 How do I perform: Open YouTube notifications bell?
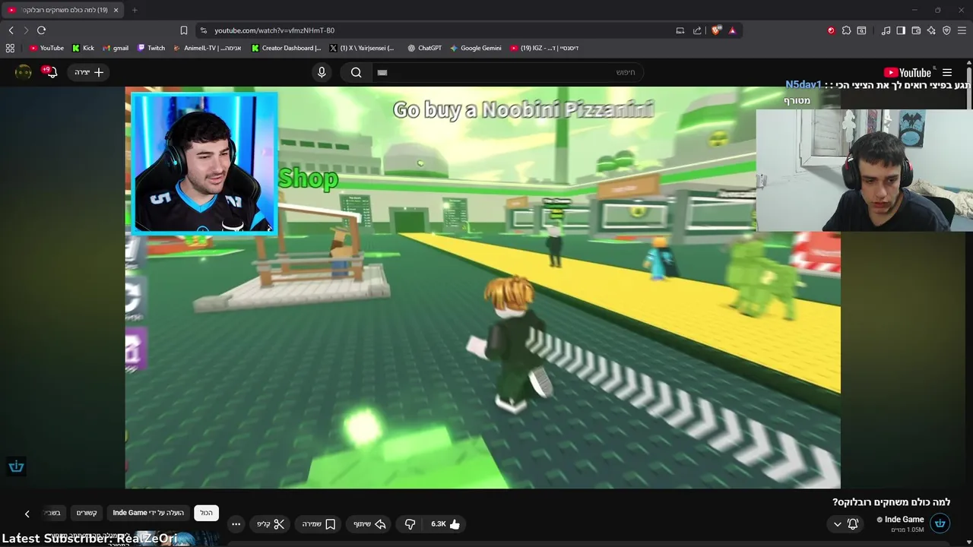50,72
